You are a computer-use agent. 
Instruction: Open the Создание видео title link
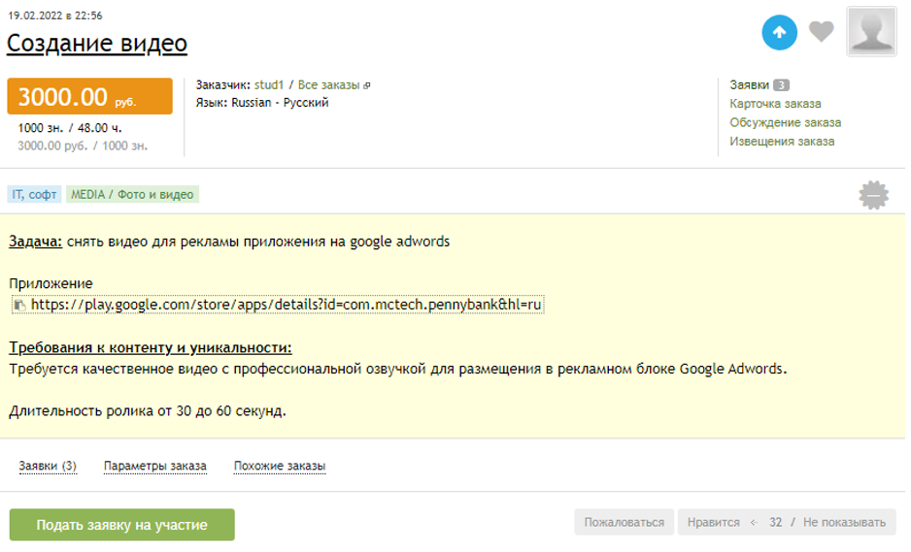point(96,43)
